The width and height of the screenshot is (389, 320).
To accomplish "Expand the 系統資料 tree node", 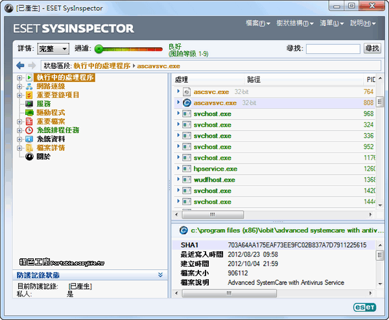I will tap(19, 139).
